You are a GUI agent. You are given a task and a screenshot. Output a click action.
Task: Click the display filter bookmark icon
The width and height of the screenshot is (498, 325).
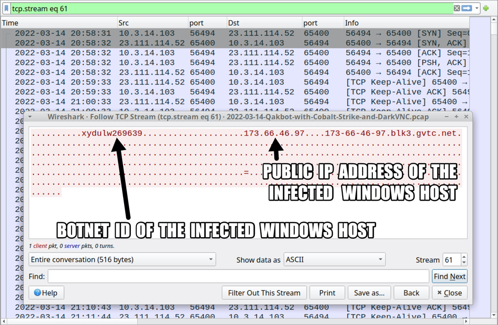tap(6, 8)
